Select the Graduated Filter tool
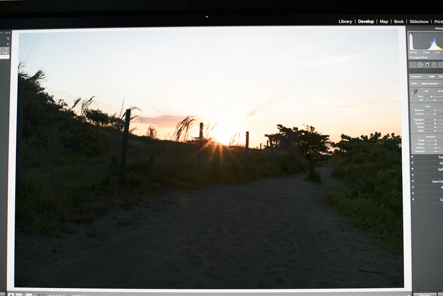443x296 pixels. (x=434, y=65)
